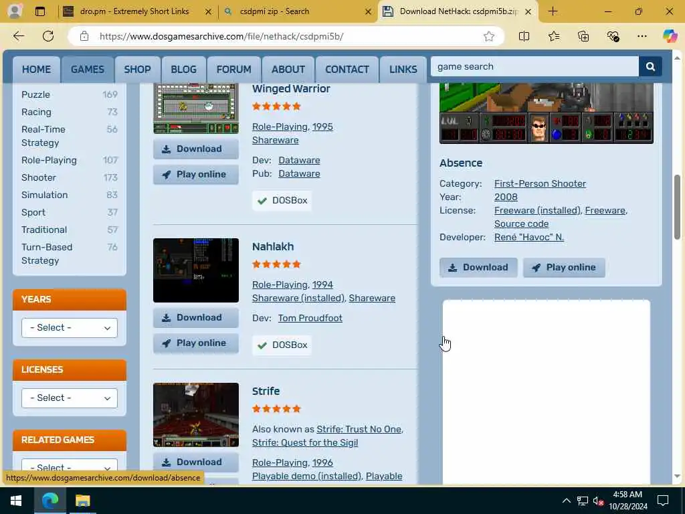Screen dimensions: 685x514
Task: Close the Download NetHack tab
Action: (528, 12)
